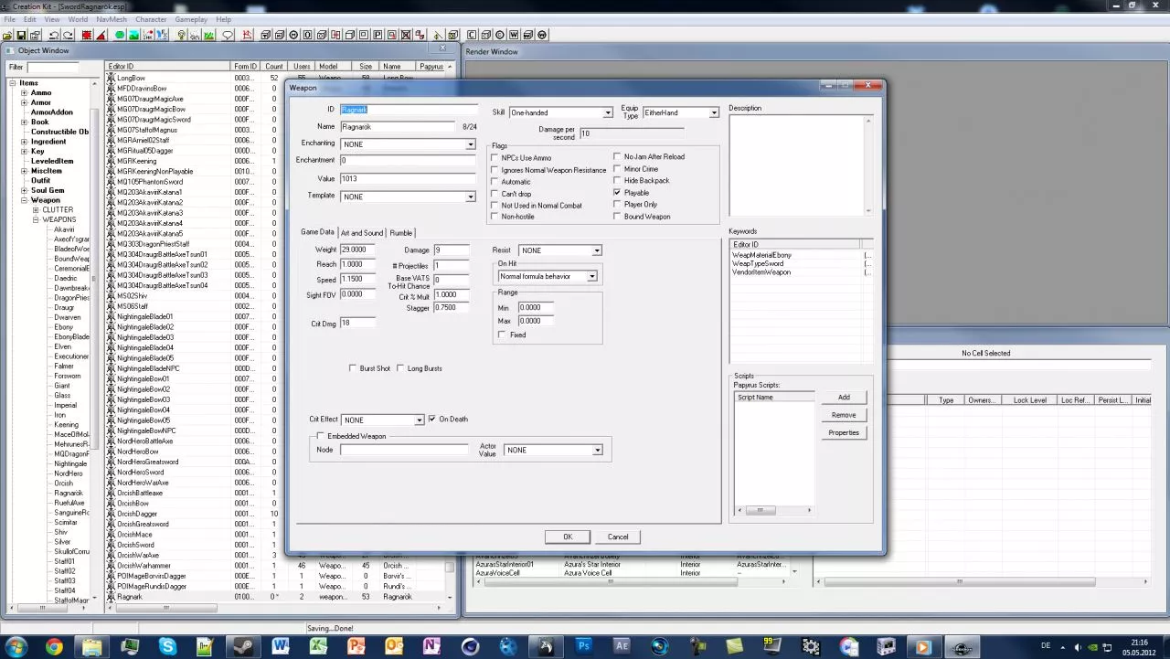This screenshot has width=1170, height=659.
Task: Open Photoshop from the taskbar
Action: point(585,647)
